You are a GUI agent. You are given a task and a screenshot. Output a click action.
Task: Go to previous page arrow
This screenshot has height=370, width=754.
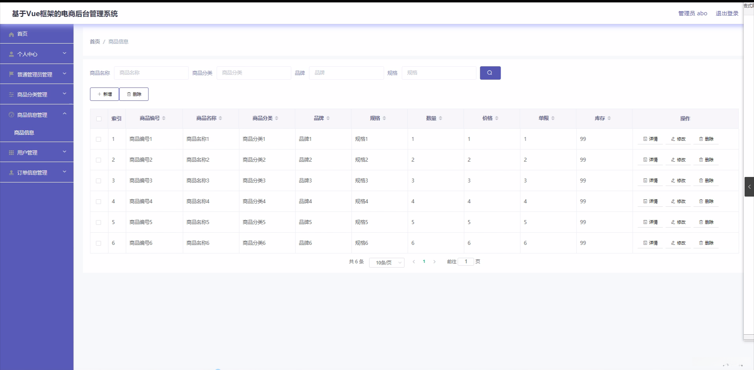pos(414,262)
